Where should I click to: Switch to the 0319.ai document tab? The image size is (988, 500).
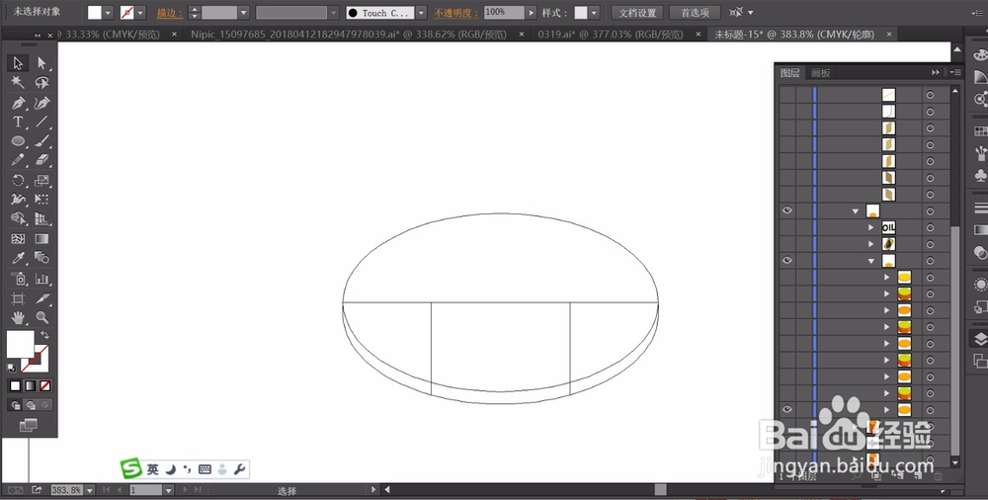pos(610,35)
